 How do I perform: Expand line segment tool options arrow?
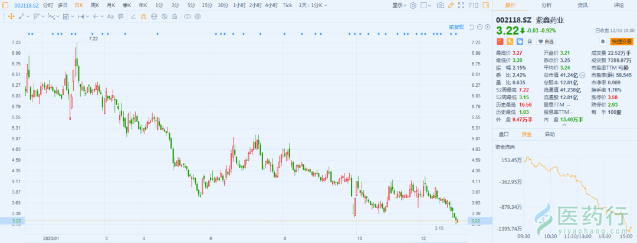(x=28, y=17)
